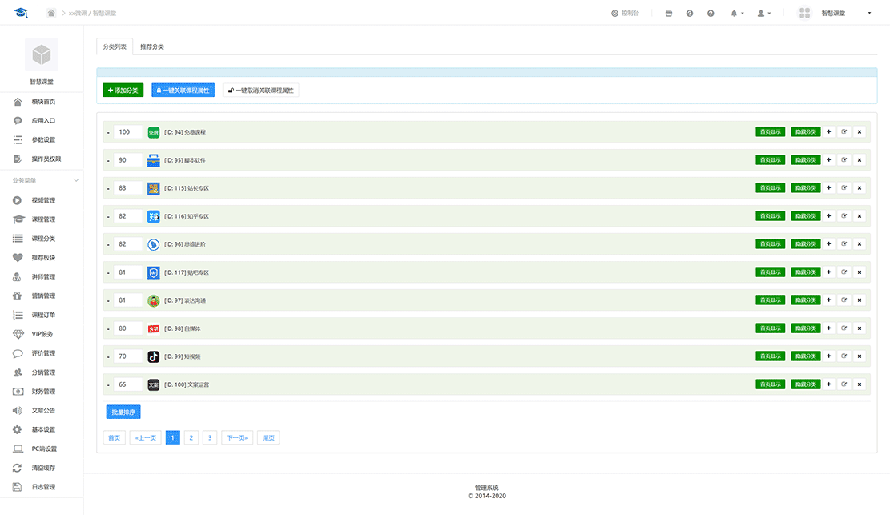
Task: Click the sort order field showing 100
Action: 127,132
